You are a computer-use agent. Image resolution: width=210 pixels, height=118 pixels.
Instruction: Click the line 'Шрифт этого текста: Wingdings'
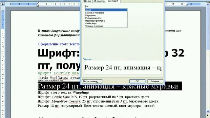pyautogui.click(x=63, y=92)
